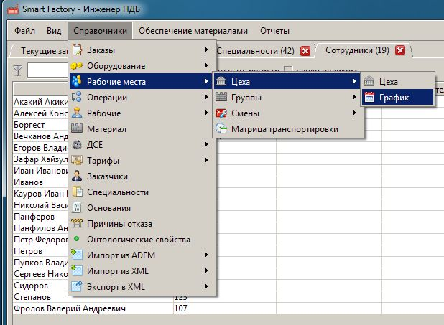Click the Импорт из XML icon
This screenshot has width=444, height=325.
[x=77, y=271]
